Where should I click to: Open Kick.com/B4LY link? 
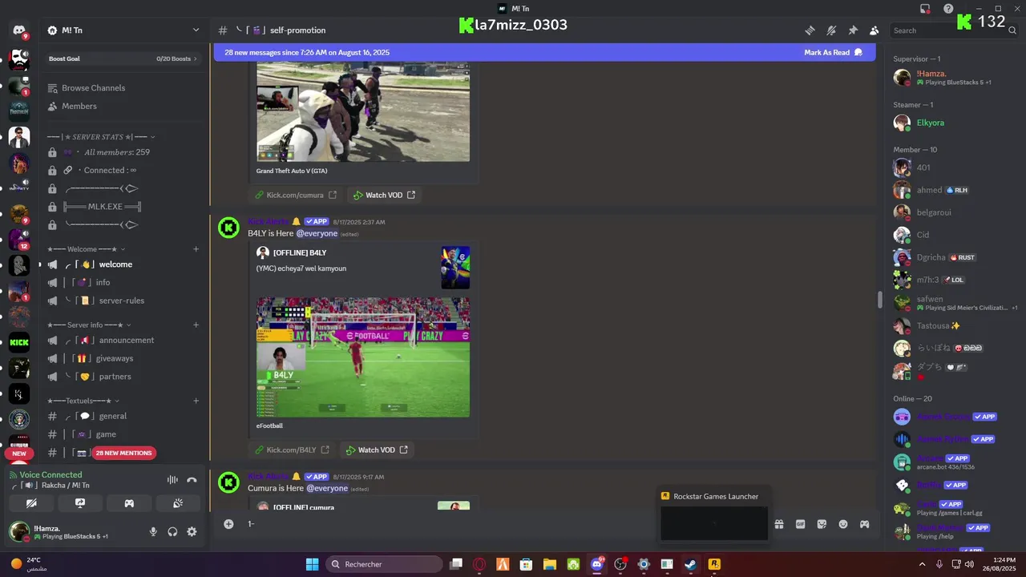coord(293,450)
